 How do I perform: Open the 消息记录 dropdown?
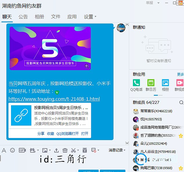tap(117, 150)
